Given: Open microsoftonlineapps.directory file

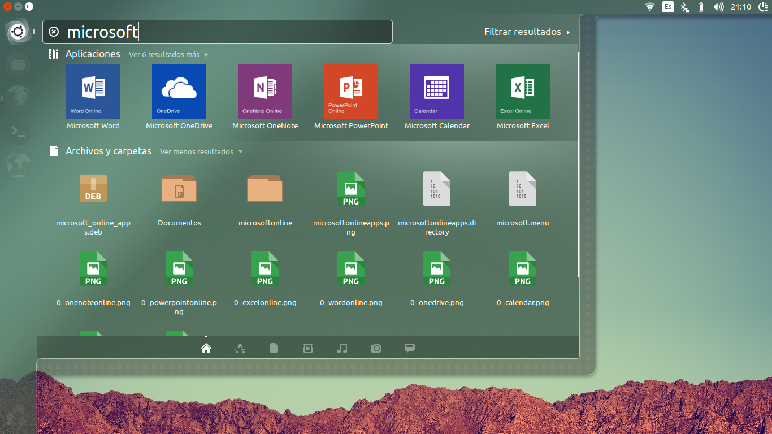Looking at the screenshot, I should pyautogui.click(x=437, y=189).
